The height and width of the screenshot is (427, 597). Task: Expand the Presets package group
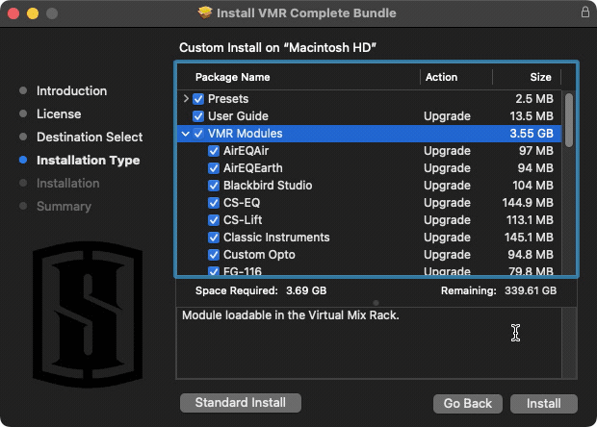(186, 99)
